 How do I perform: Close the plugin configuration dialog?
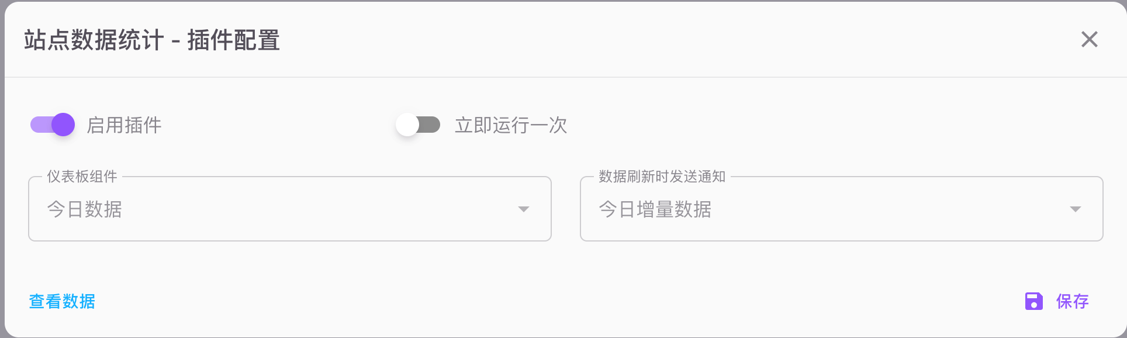[1089, 40]
